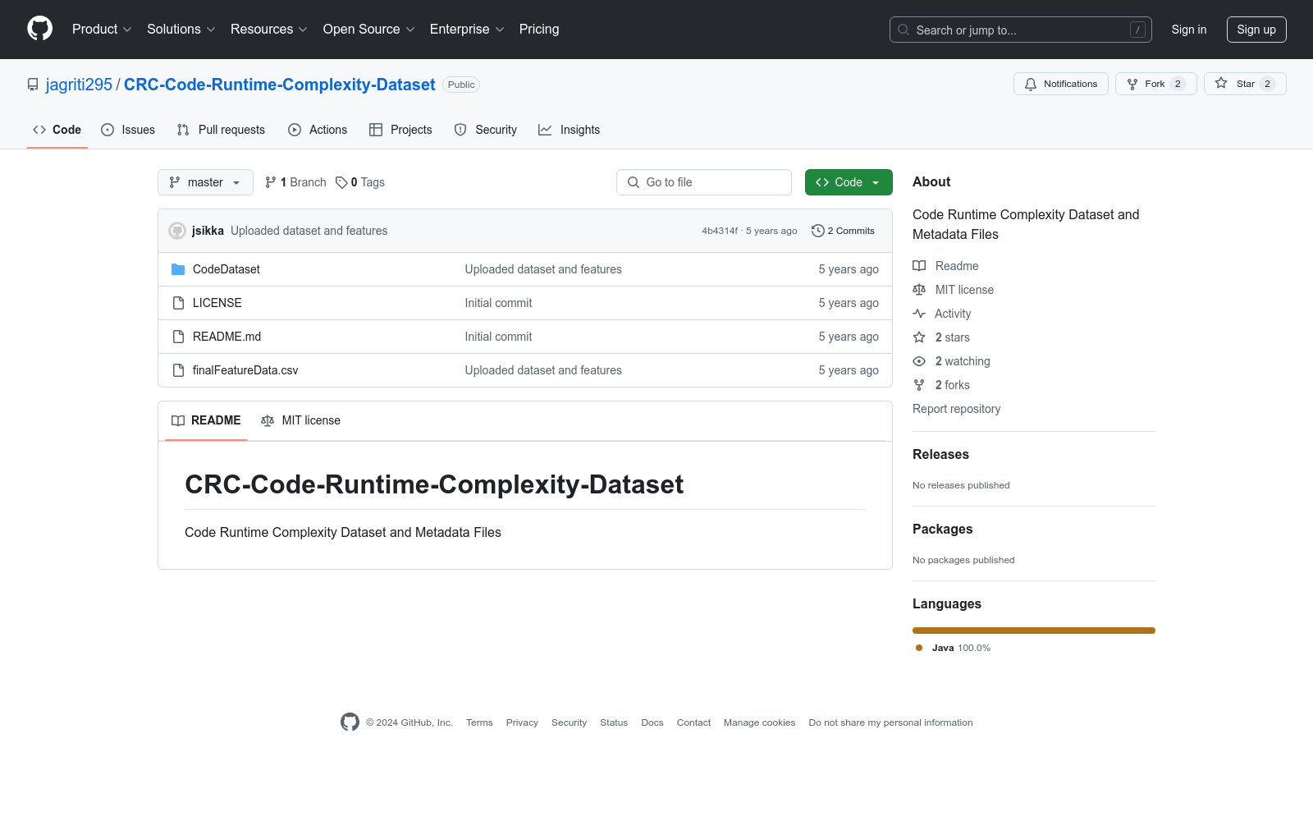Click the fork icon next to 2 forks
The image size is (1313, 821).
pyautogui.click(x=919, y=385)
